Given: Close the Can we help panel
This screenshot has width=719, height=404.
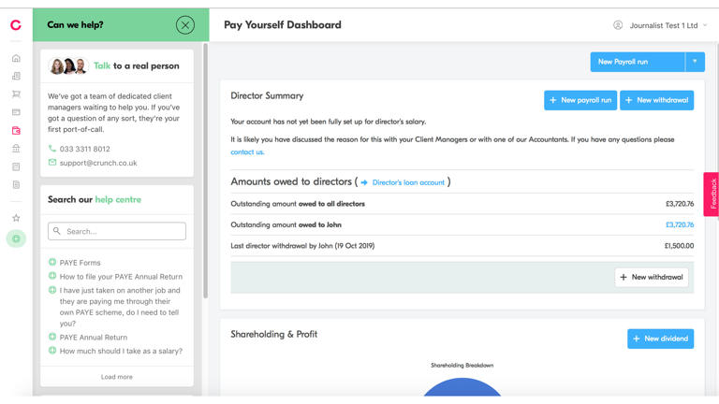Looking at the screenshot, I should [x=185, y=25].
